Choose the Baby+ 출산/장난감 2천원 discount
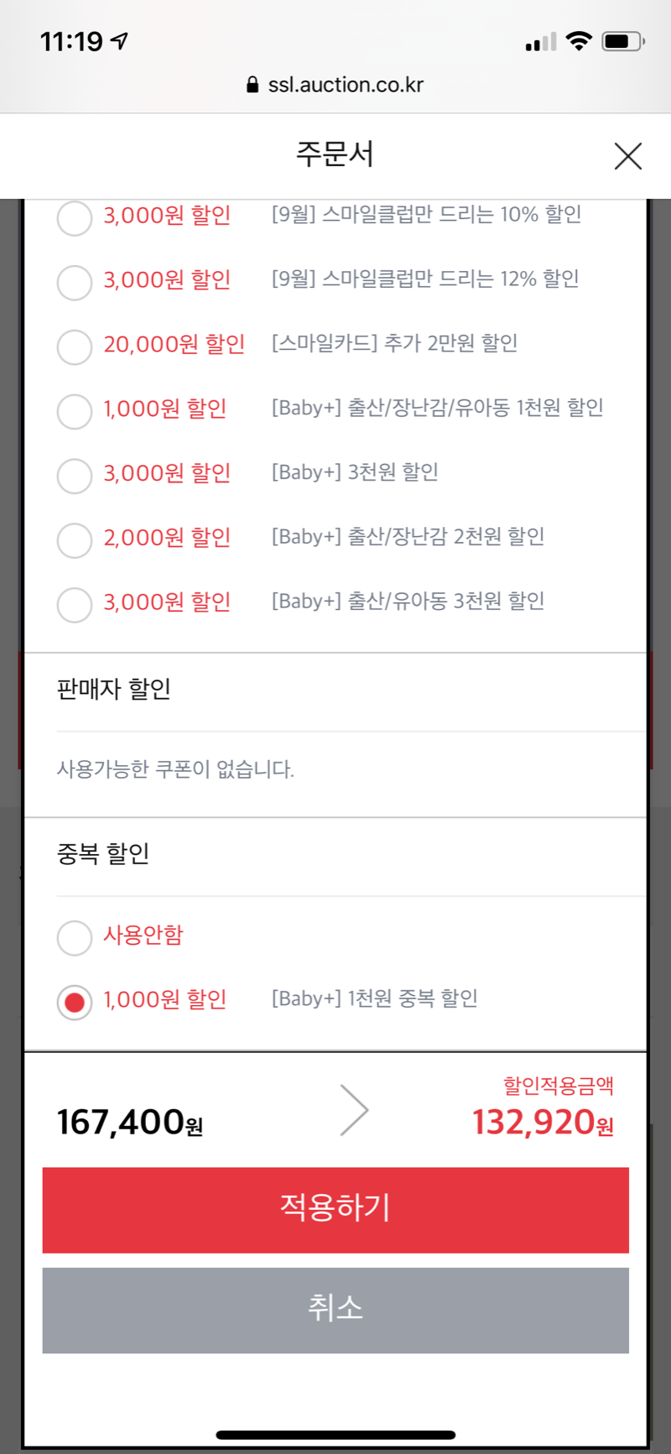The height and width of the screenshot is (1454, 671). click(75, 540)
